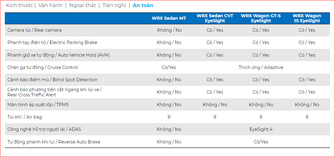Screen dimensions: 335x157
Task: Click the WRX Wagon GT-S EyeSight header
Action: 261,18
